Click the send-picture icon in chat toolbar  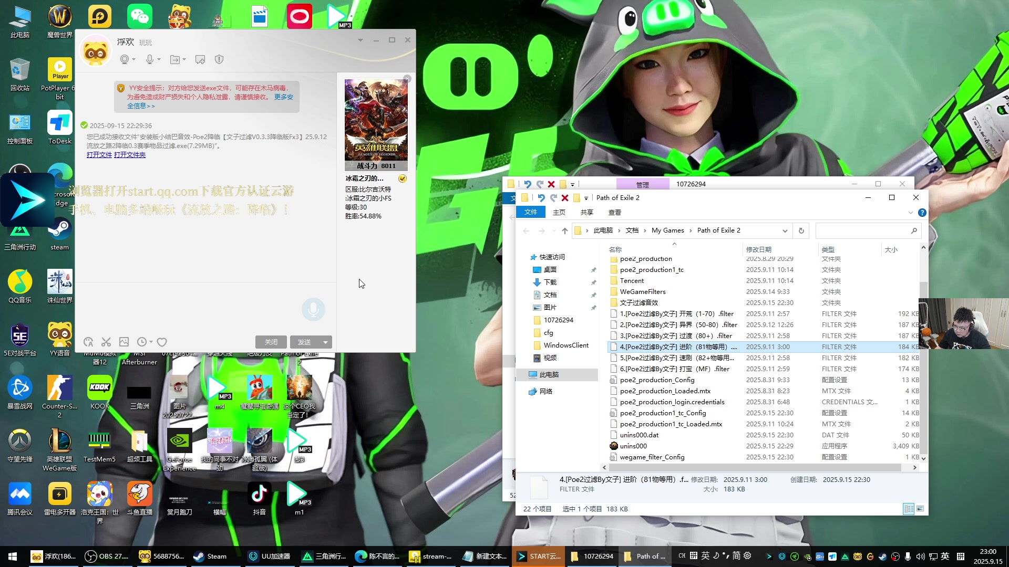tap(124, 342)
